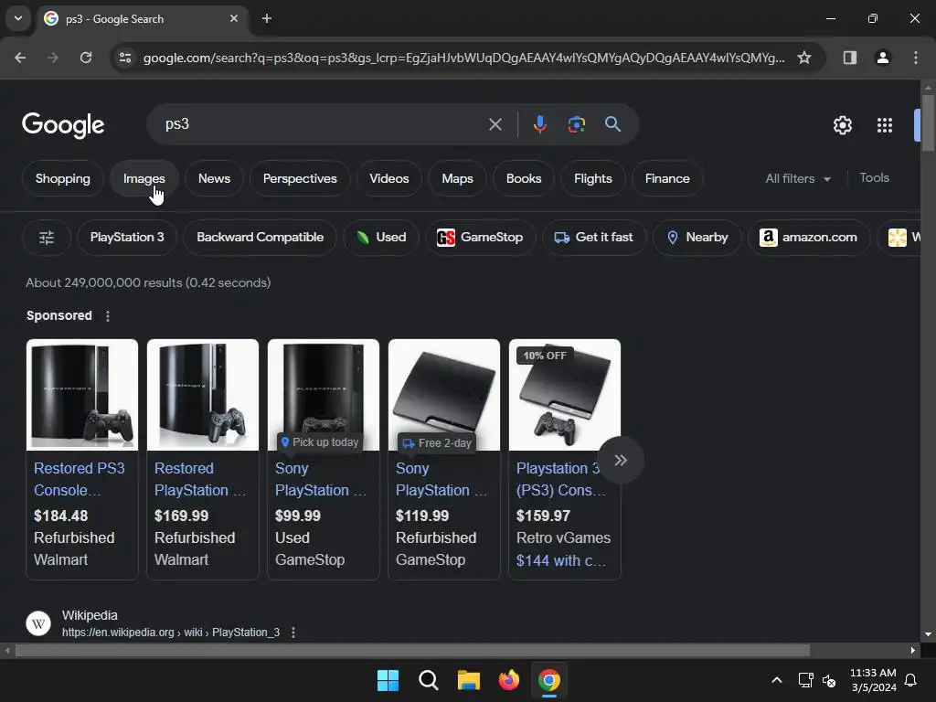
Task: Toggle the GameStop filter chip
Action: click(x=480, y=238)
